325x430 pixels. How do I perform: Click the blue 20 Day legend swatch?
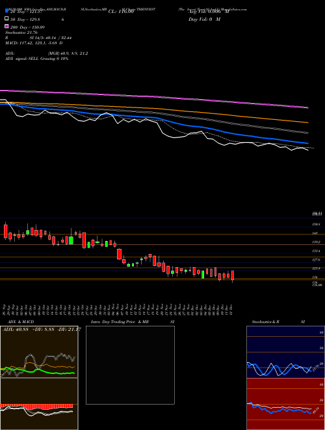click(x=6, y=10)
